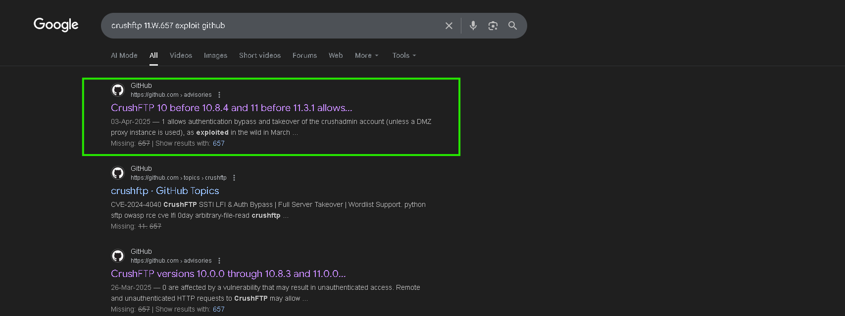845x316 pixels.
Task: Click the snippet text starting "CVE-2024-4040 CrushFTP SSTI"
Action: coord(268,210)
